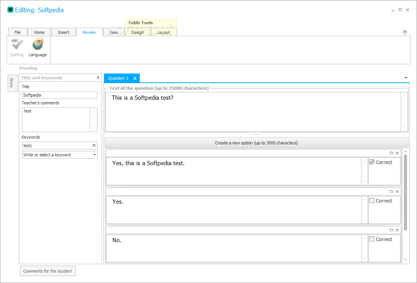The image size is (417, 283).
Task: Click the Title and keywords panel header
Action: click(x=60, y=78)
